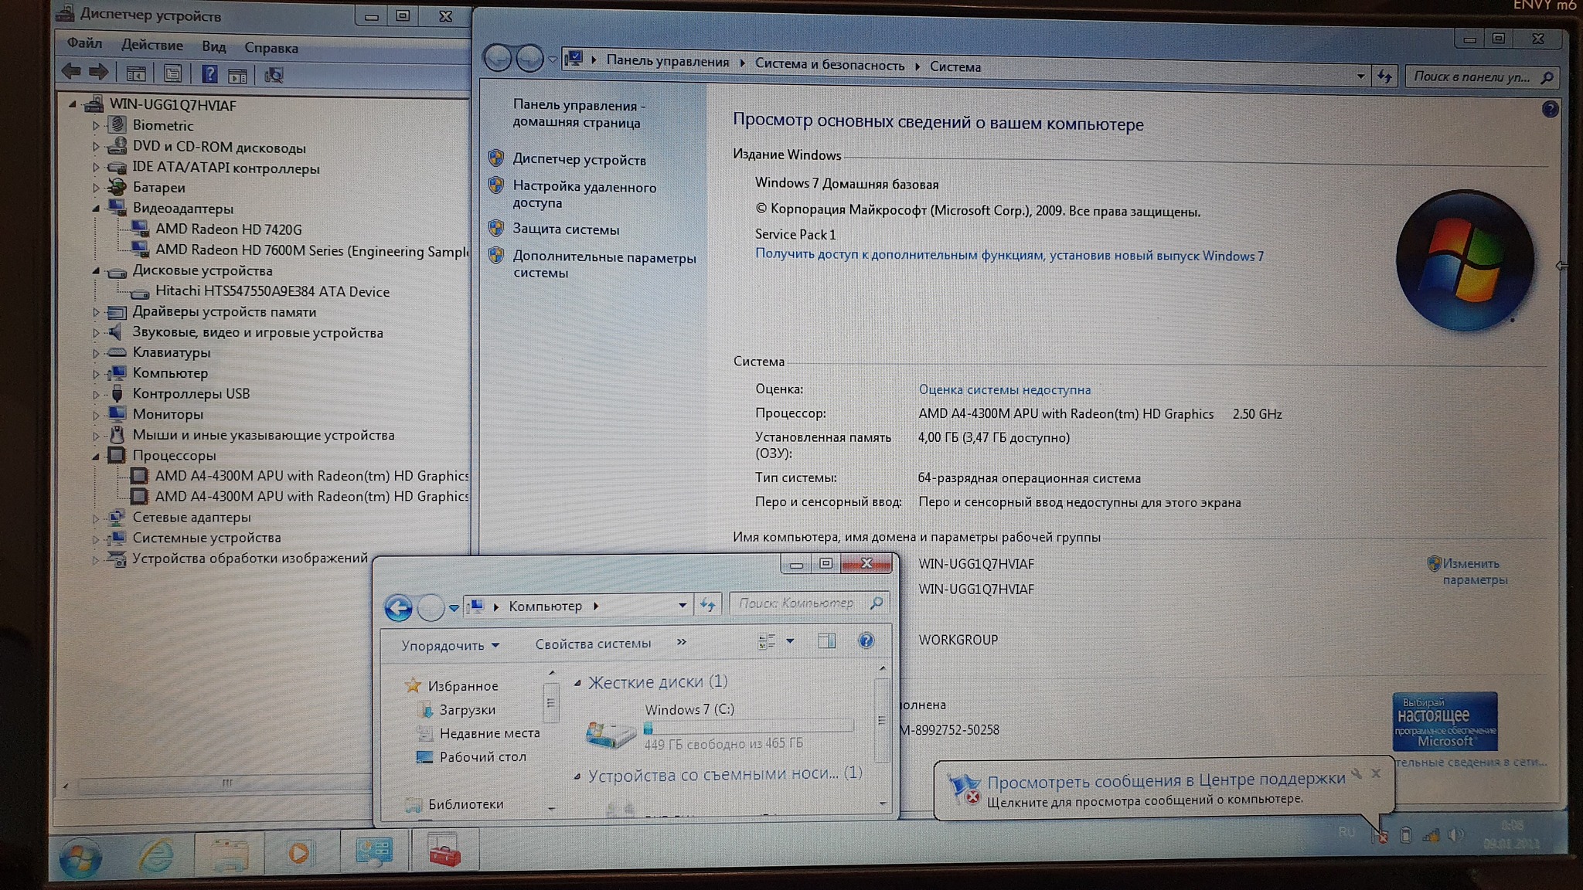Expand Сетевые адаптеры category
This screenshot has height=890, width=1583.
coord(96,518)
